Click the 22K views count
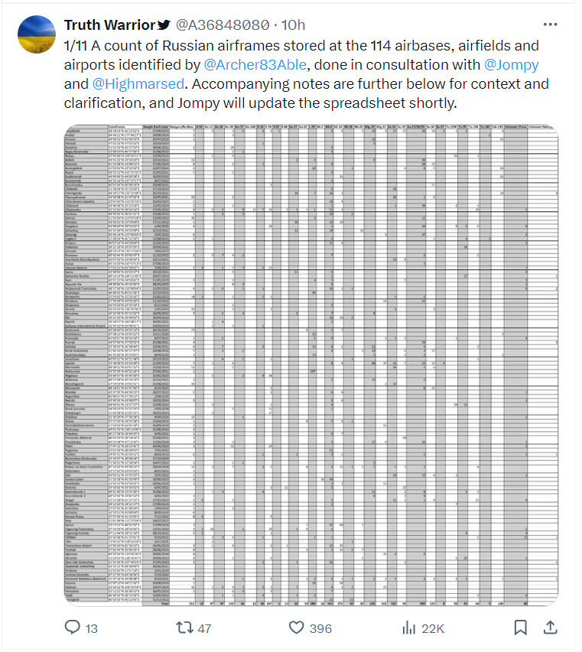 pyautogui.click(x=433, y=628)
